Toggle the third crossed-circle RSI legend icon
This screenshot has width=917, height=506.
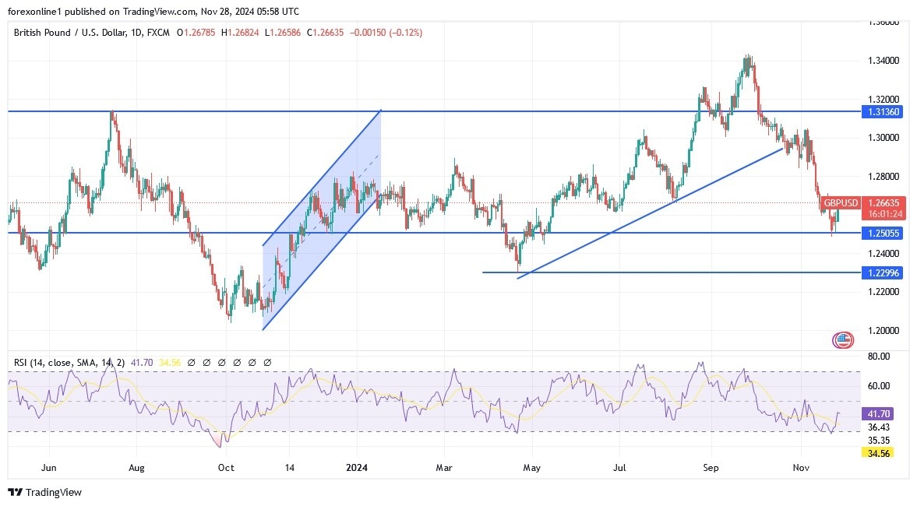[x=220, y=362]
